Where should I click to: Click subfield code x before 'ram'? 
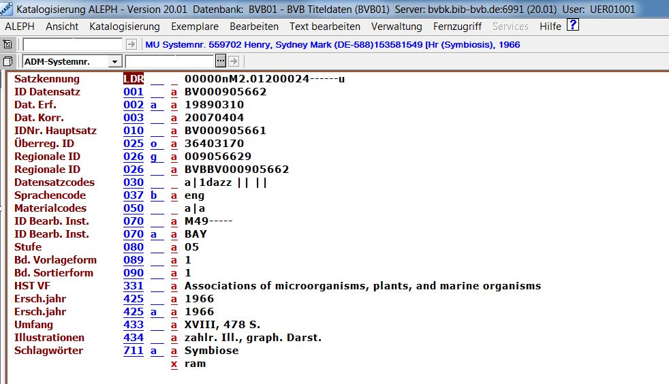(x=174, y=364)
